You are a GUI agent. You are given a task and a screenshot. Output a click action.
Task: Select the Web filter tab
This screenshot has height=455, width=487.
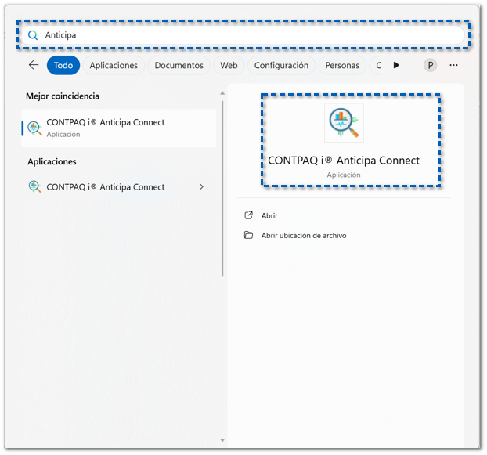(x=229, y=65)
